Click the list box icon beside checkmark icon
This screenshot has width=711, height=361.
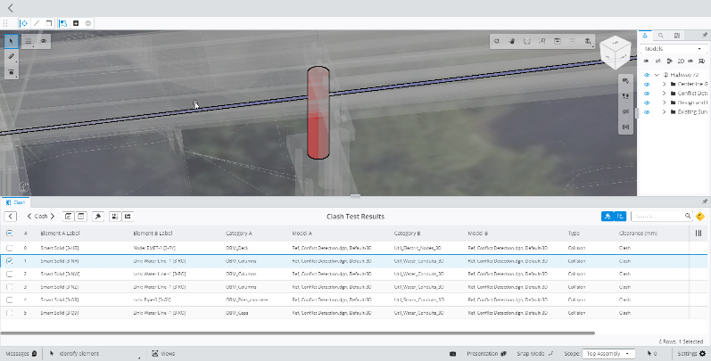80,217
